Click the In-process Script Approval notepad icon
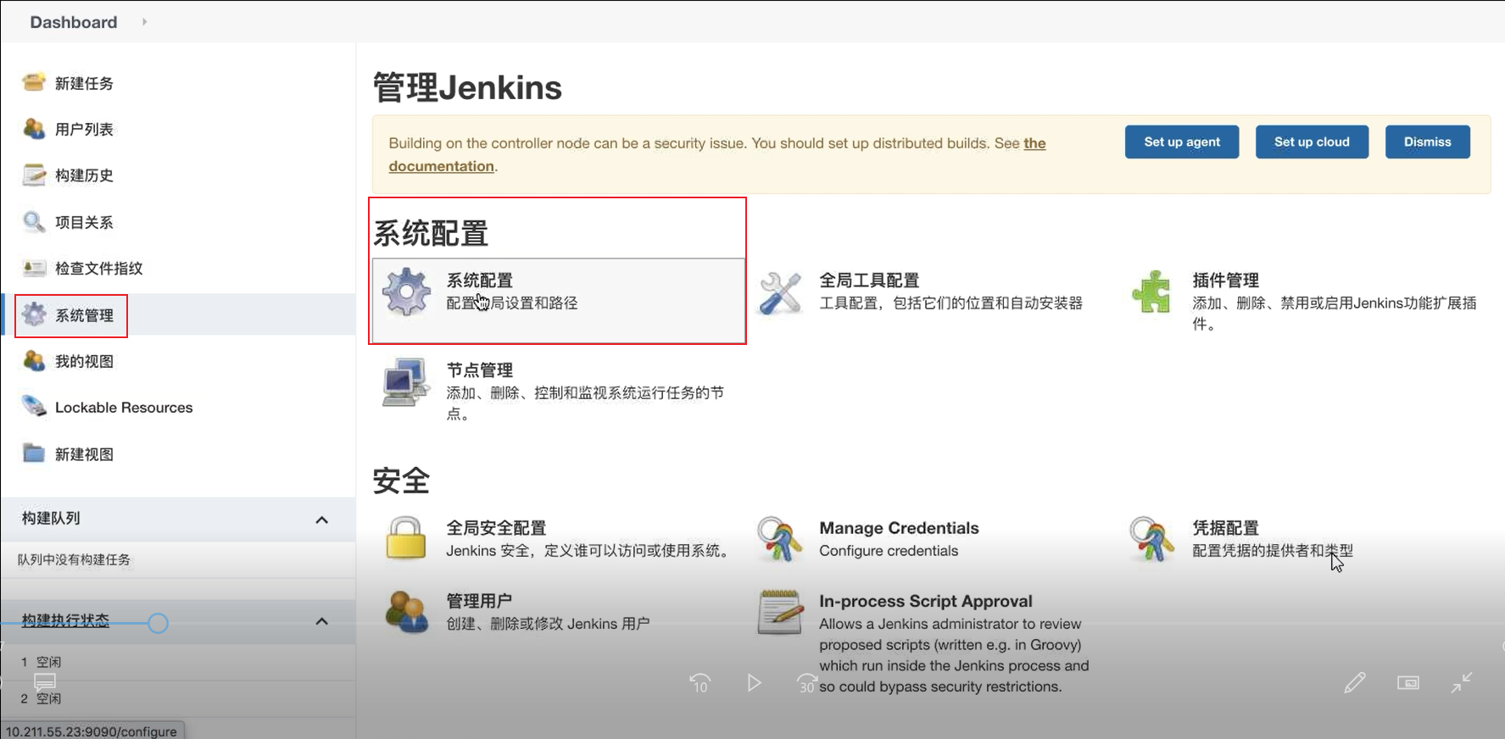Viewport: 1505px width, 739px height. [x=780, y=612]
